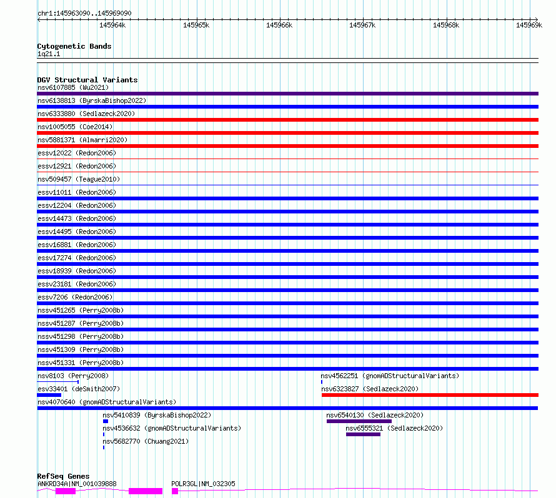
Task: Click the nsv6555321 (Sedlazeck2020) label
Action: 394,428
